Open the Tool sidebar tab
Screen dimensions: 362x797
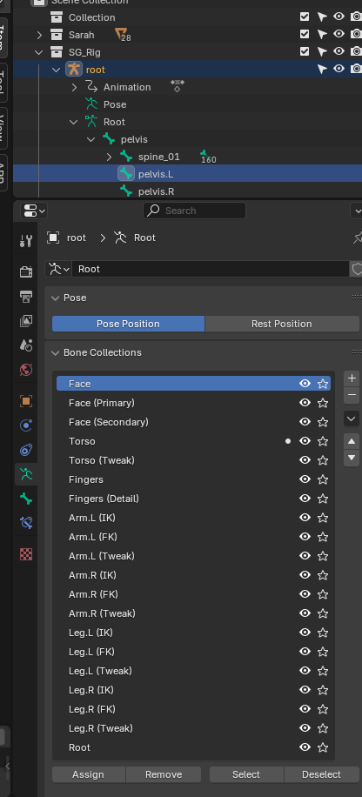tap(3, 82)
